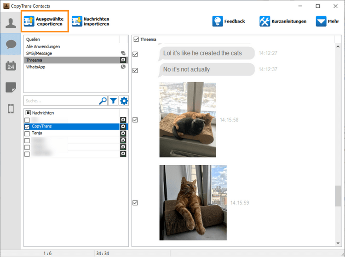Select SMS/iMessage source
345x257 pixels.
[x=76, y=53]
